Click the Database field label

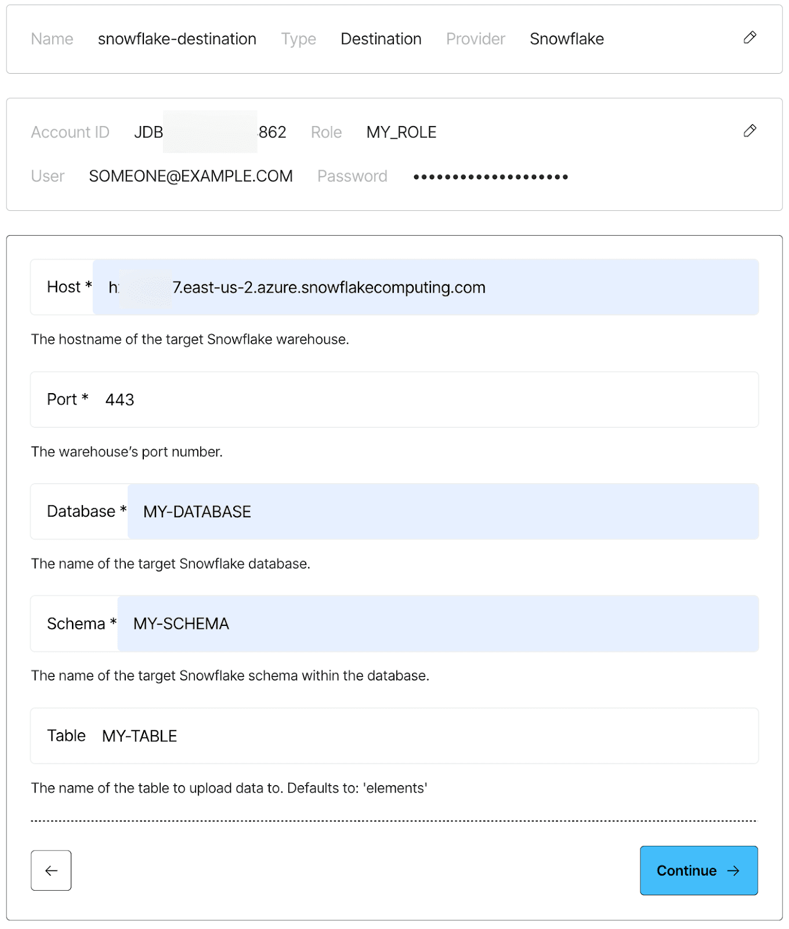86,512
